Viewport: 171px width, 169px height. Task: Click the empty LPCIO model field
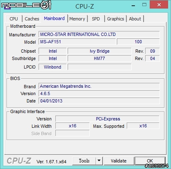click(x=100, y=67)
